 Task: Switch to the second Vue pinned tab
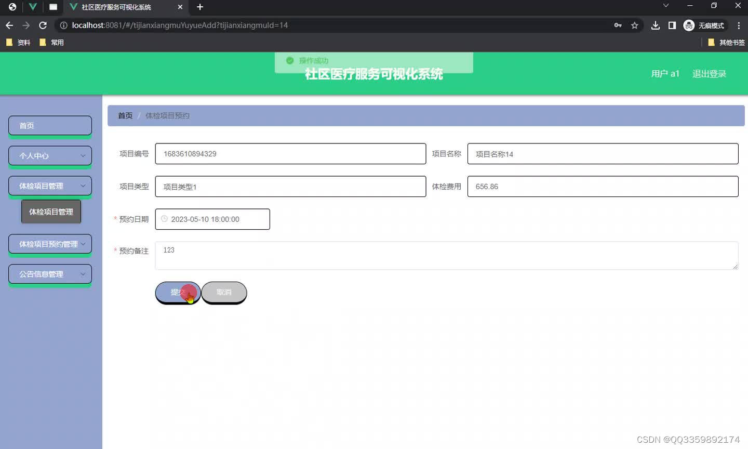33,7
